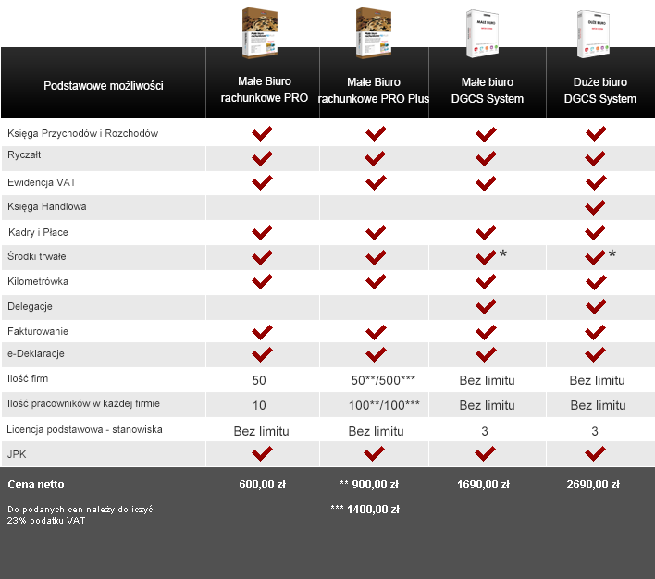The height and width of the screenshot is (579, 655).
Task: Click the Małe biuro DGCS System box image
Action: click(483, 33)
